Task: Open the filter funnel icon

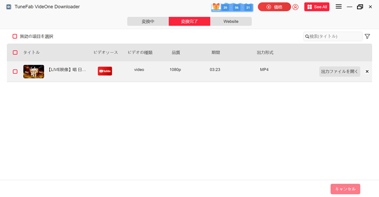Action: [x=368, y=36]
